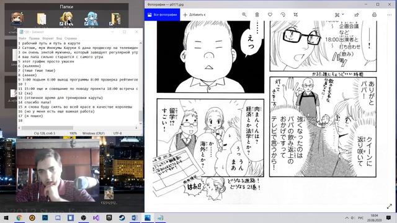Click the РУС language indicator
The height and width of the screenshot is (223, 397).
click(x=361, y=217)
